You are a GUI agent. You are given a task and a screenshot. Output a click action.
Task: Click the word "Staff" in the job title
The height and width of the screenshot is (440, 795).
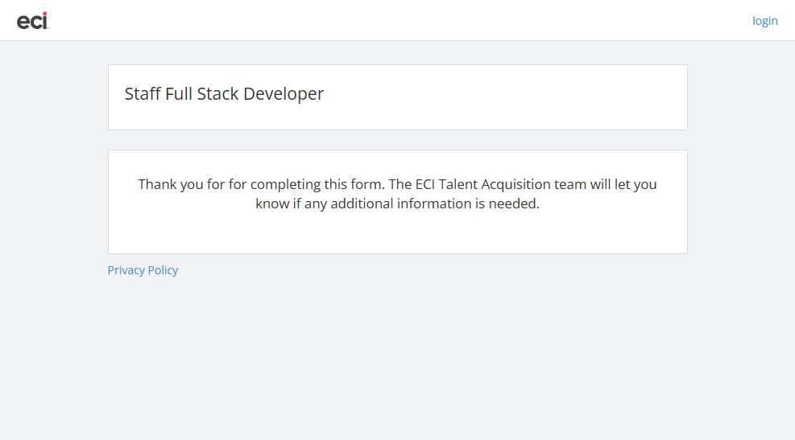pyautogui.click(x=143, y=94)
